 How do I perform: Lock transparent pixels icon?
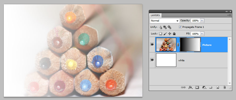160,34
